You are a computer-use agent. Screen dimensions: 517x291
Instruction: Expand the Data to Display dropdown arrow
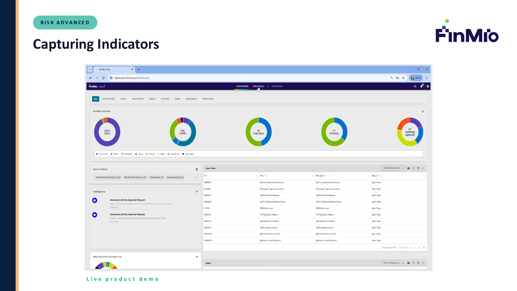[196, 177]
